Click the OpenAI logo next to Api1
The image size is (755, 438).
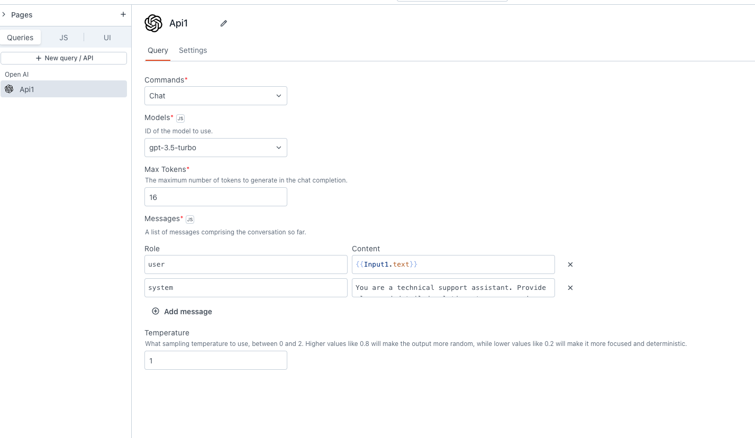(x=153, y=23)
